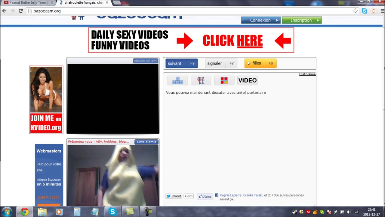The width and height of the screenshot is (385, 217).
Task: Open the Connexion login
Action: [x=261, y=20]
